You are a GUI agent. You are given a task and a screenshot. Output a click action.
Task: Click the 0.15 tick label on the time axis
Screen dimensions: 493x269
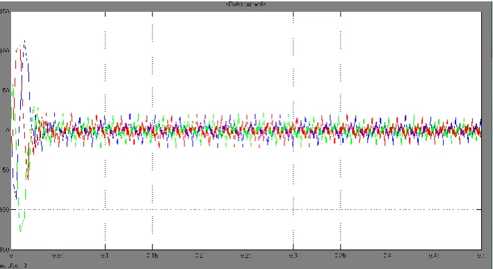pos(152,256)
